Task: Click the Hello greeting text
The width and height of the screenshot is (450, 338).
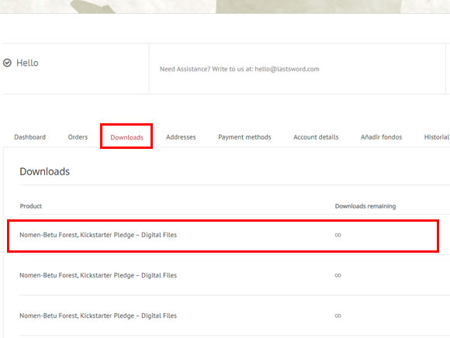Action: pos(27,63)
